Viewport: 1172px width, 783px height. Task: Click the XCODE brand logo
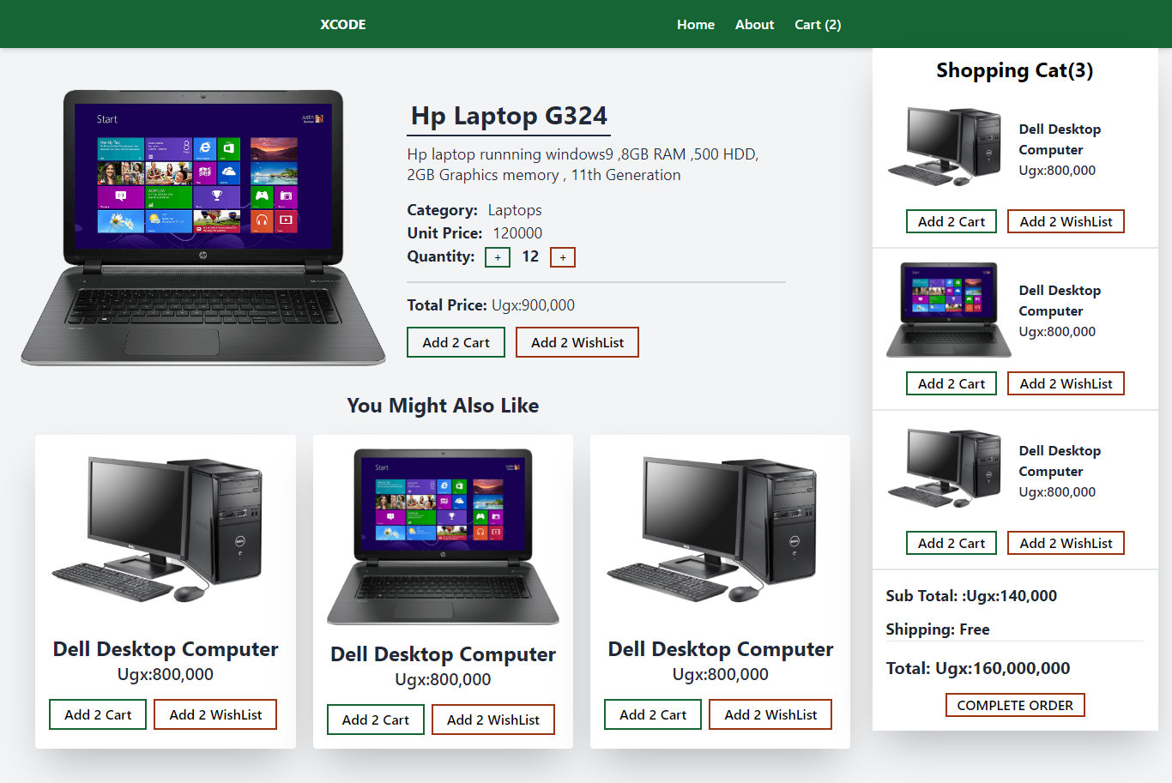[343, 25]
